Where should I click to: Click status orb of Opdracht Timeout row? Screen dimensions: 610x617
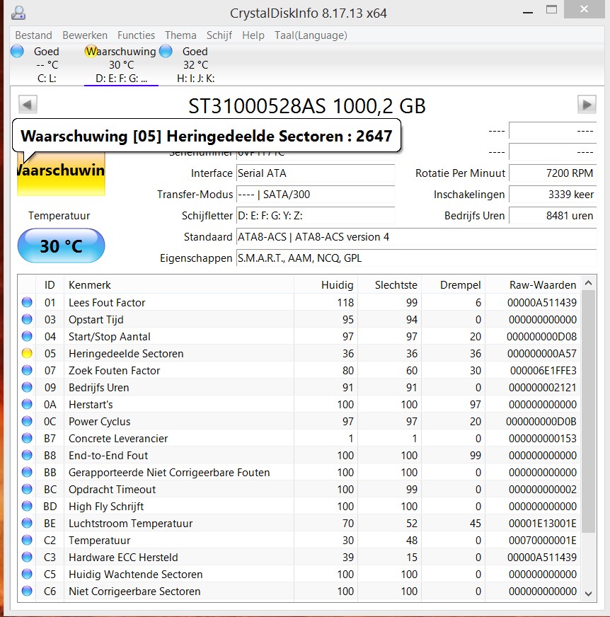point(27,489)
